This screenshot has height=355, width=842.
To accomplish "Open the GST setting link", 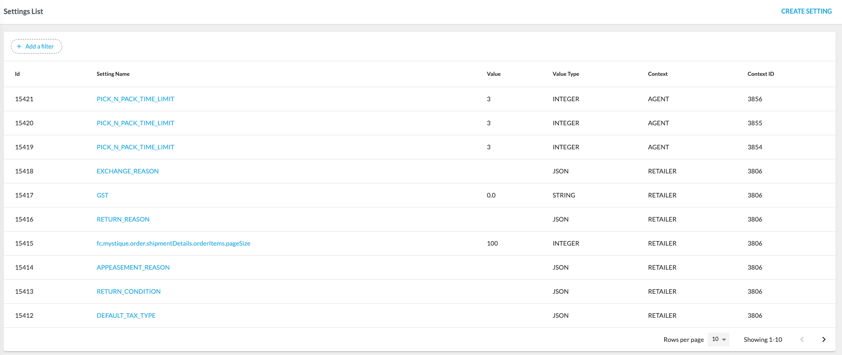I will pyautogui.click(x=103, y=195).
